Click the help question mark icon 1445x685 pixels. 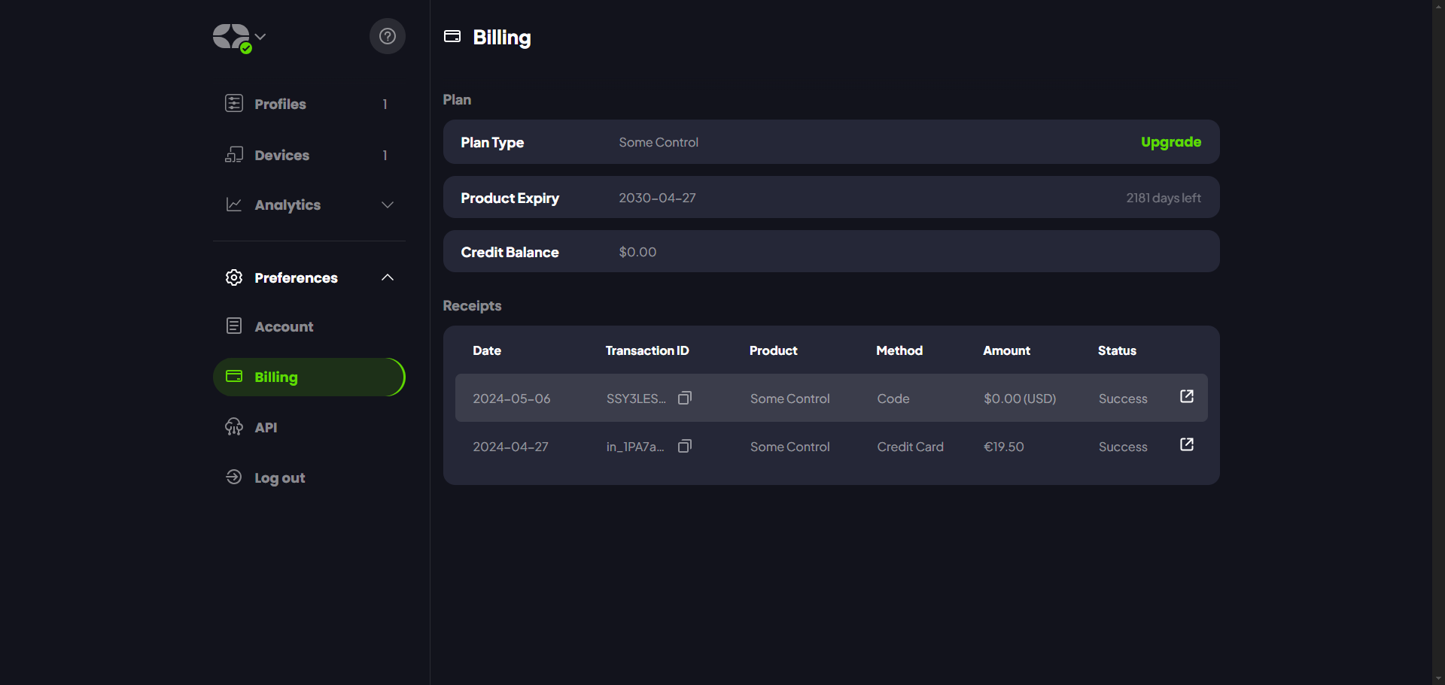(x=387, y=36)
